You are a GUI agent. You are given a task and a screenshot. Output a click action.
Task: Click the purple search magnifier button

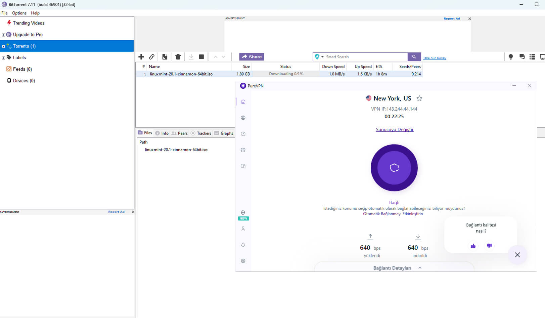tap(414, 57)
